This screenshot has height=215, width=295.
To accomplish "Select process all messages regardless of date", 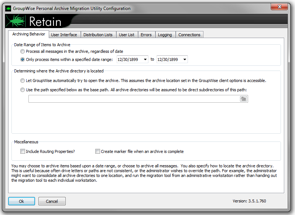I will click(x=23, y=51).
